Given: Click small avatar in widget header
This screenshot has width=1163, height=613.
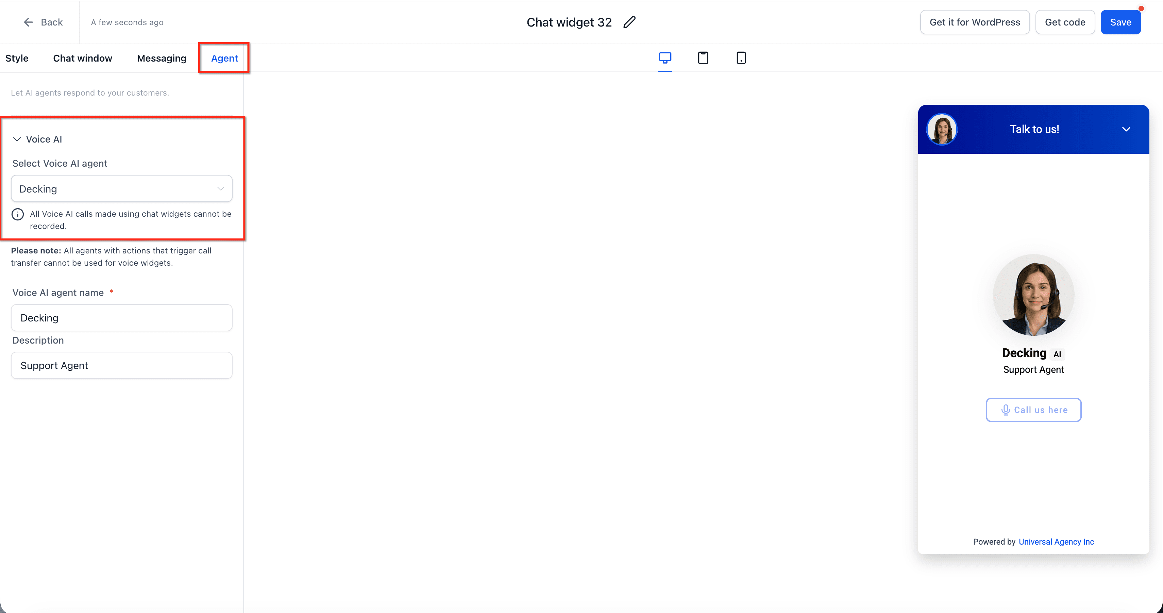Looking at the screenshot, I should click(x=942, y=129).
